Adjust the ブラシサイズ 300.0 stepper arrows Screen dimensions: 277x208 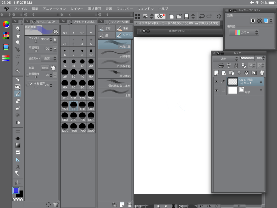point(51,40)
